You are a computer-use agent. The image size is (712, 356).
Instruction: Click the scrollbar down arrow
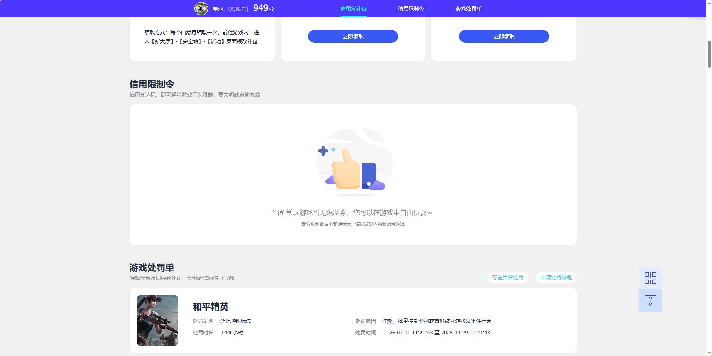tap(709, 353)
